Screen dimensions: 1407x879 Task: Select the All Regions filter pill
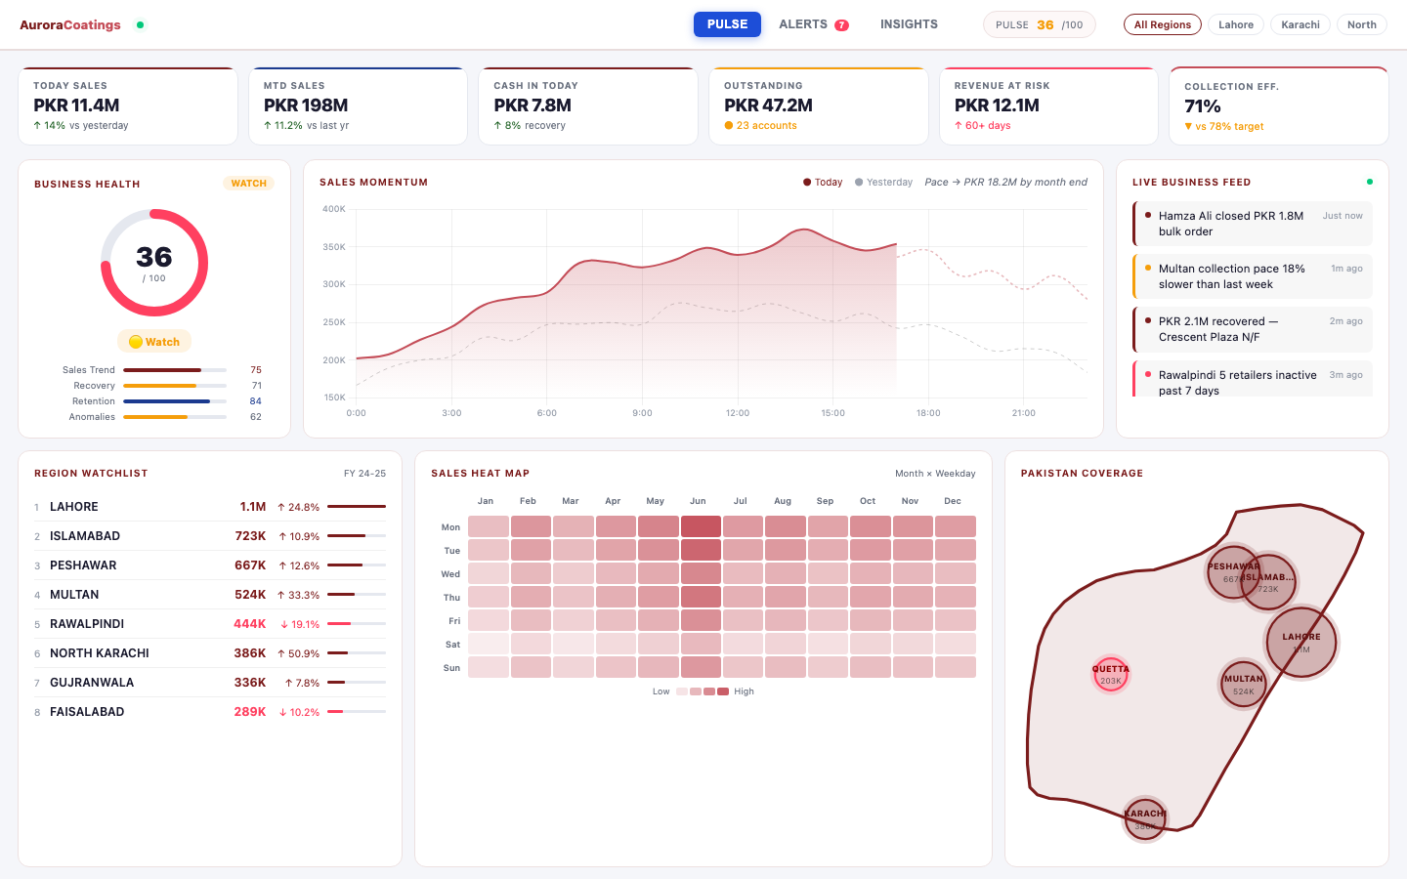1163,24
